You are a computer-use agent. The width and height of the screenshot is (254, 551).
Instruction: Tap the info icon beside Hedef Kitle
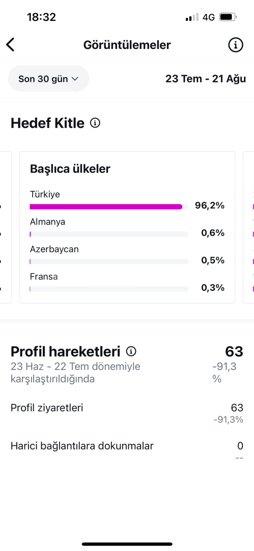coord(95,123)
